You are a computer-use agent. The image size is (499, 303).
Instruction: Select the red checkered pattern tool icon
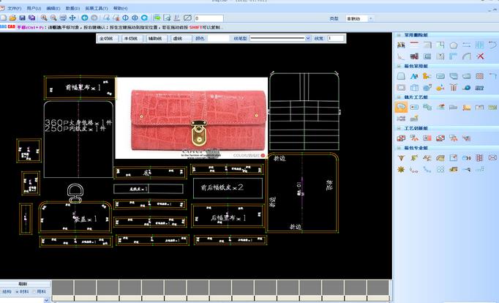479,76
